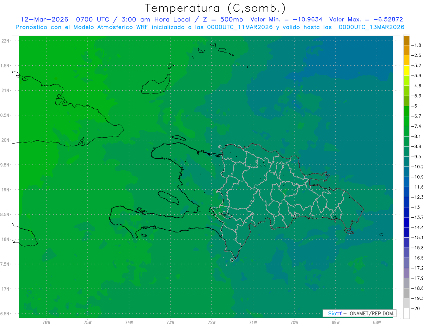Click the yellow swatch between -3.2 and -3.9
Screen dimensions: 423x327
click(406, 71)
